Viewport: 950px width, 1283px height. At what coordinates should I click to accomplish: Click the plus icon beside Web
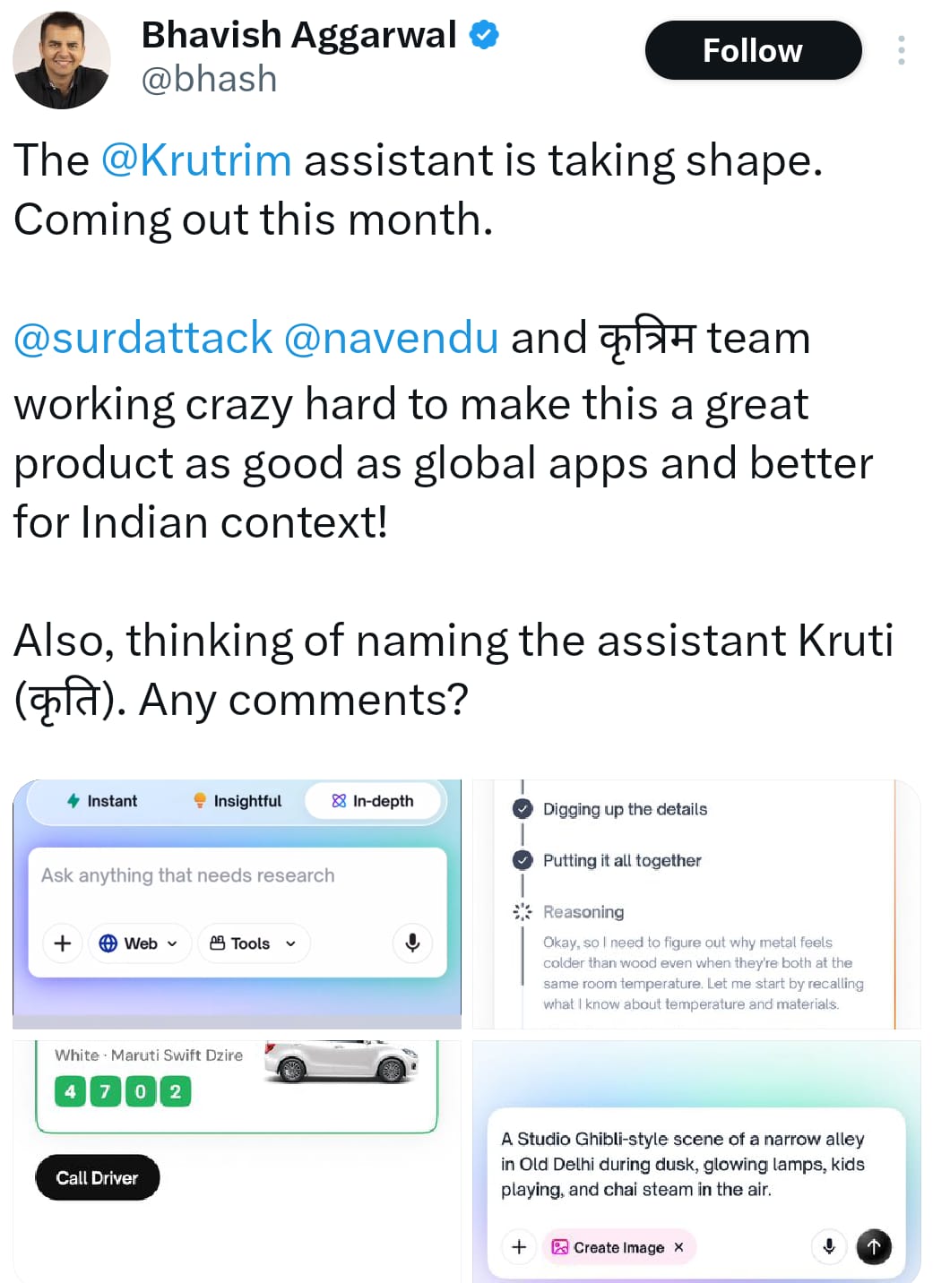point(63,943)
